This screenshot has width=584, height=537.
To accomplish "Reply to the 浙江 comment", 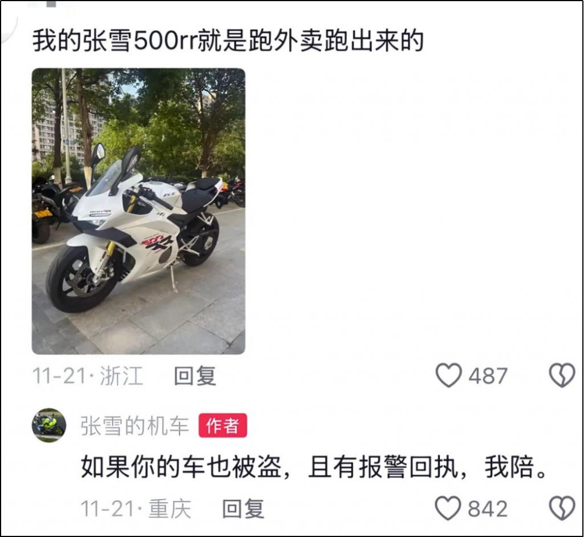I will point(195,376).
